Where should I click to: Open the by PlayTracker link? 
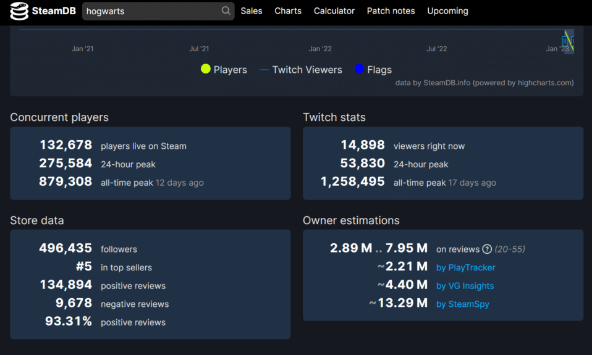pos(465,267)
